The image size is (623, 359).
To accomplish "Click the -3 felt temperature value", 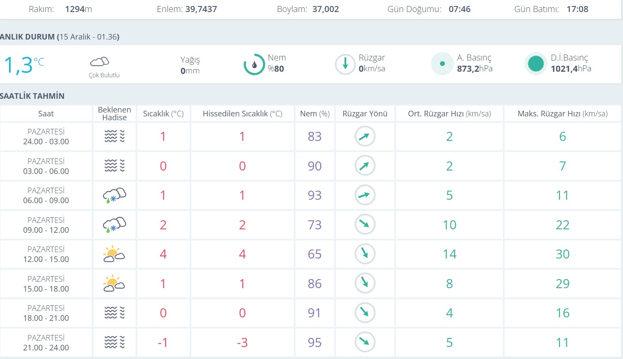I will (242, 343).
